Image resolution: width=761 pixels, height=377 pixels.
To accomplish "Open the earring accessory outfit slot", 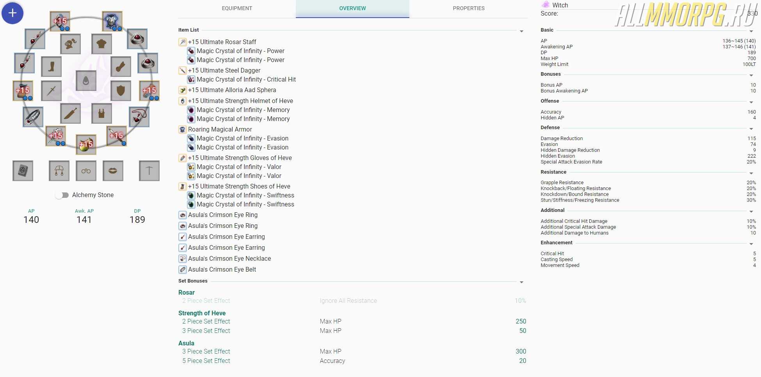I will pos(59,171).
